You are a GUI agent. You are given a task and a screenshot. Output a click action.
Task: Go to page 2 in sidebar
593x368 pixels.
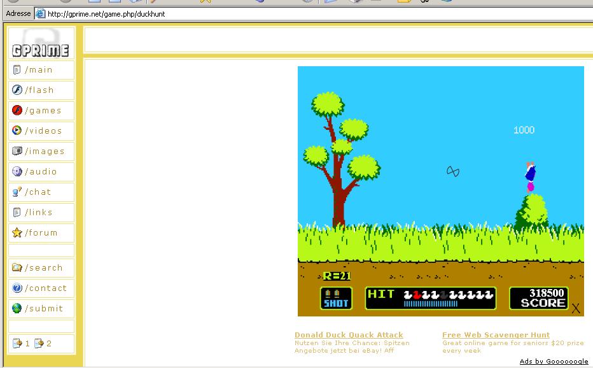tap(43, 344)
